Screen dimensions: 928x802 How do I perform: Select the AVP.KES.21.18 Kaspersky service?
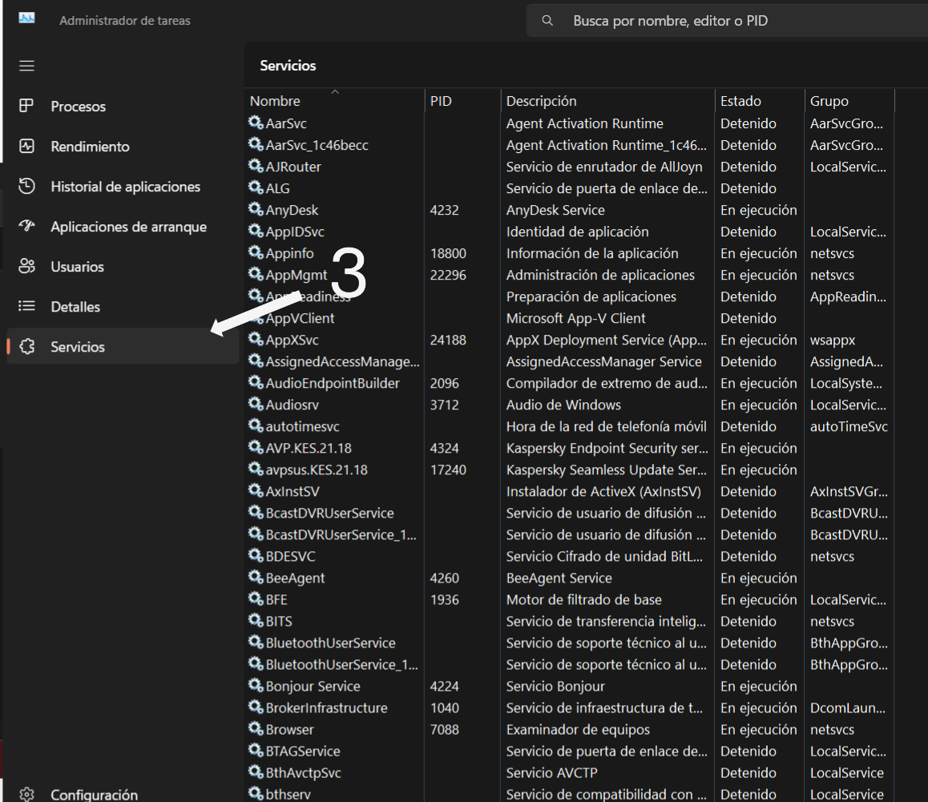[308, 448]
